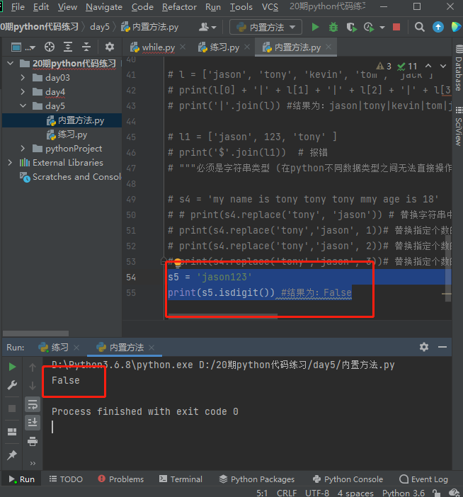The image size is (463, 497).
Task: Expand External Libraries node
Action: [11, 163]
